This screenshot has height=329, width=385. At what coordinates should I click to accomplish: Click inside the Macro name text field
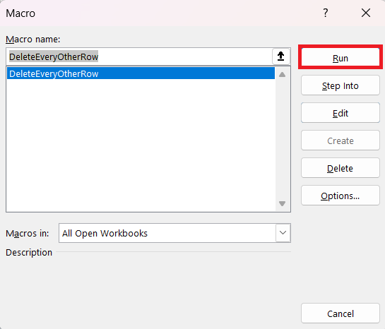pos(139,56)
